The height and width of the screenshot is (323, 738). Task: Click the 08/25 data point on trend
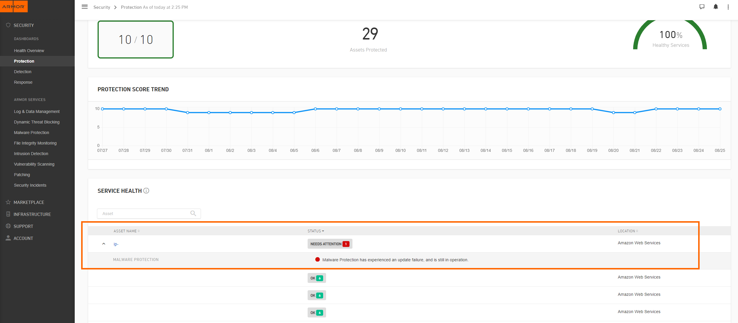pos(720,109)
